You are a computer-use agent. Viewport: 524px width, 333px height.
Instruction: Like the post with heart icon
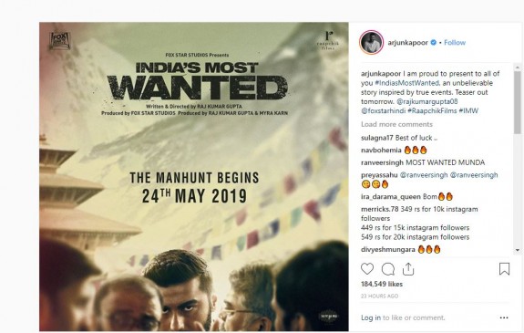[x=367, y=269]
